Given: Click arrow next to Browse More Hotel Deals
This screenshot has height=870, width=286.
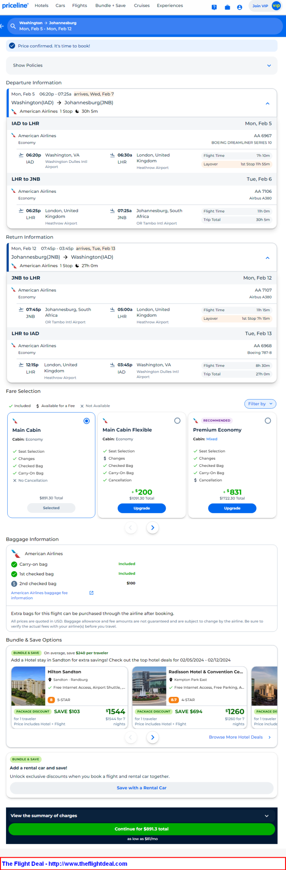Looking at the screenshot, I should pos(269,737).
